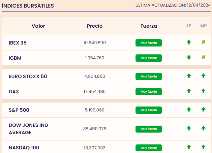Viewport: 212px width, 153px height.
Task: Click DAX MP green up arrow
Action: tap(203, 91)
